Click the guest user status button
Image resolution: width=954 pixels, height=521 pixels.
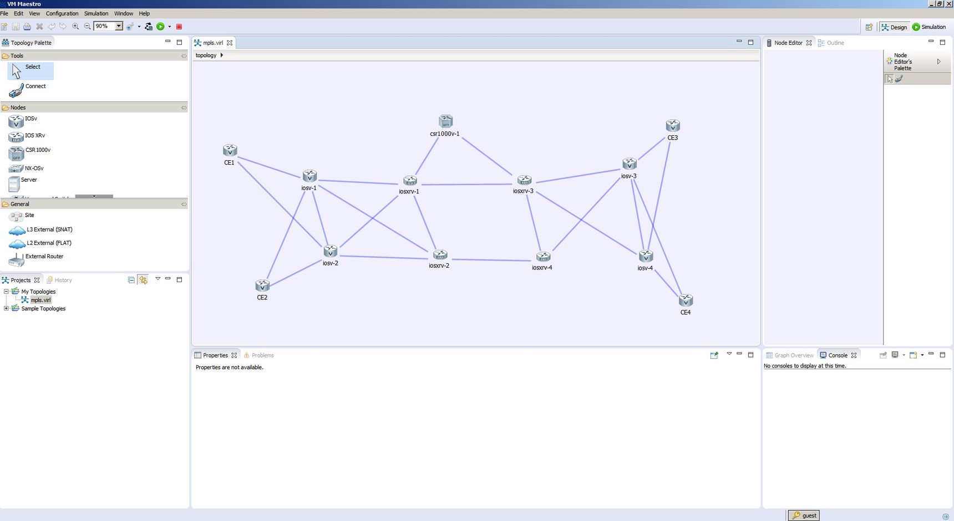pyautogui.click(x=804, y=515)
